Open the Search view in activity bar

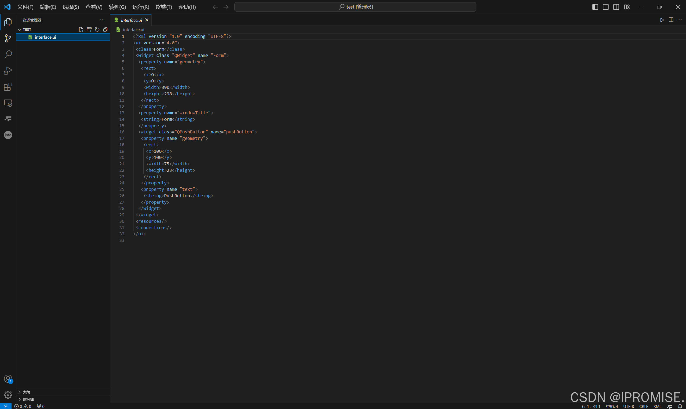pos(8,54)
